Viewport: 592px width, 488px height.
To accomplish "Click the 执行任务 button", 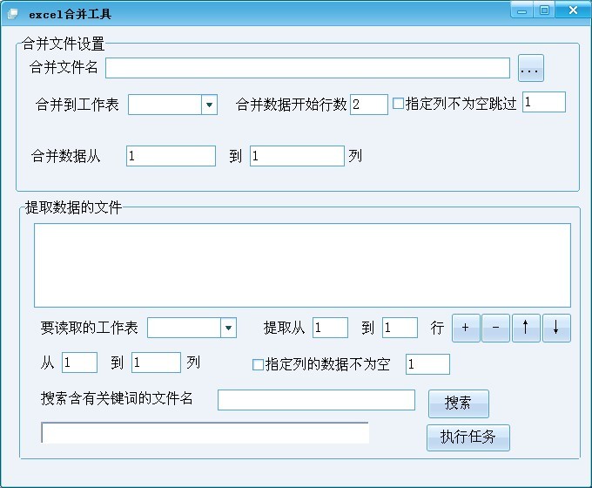I will click(468, 437).
